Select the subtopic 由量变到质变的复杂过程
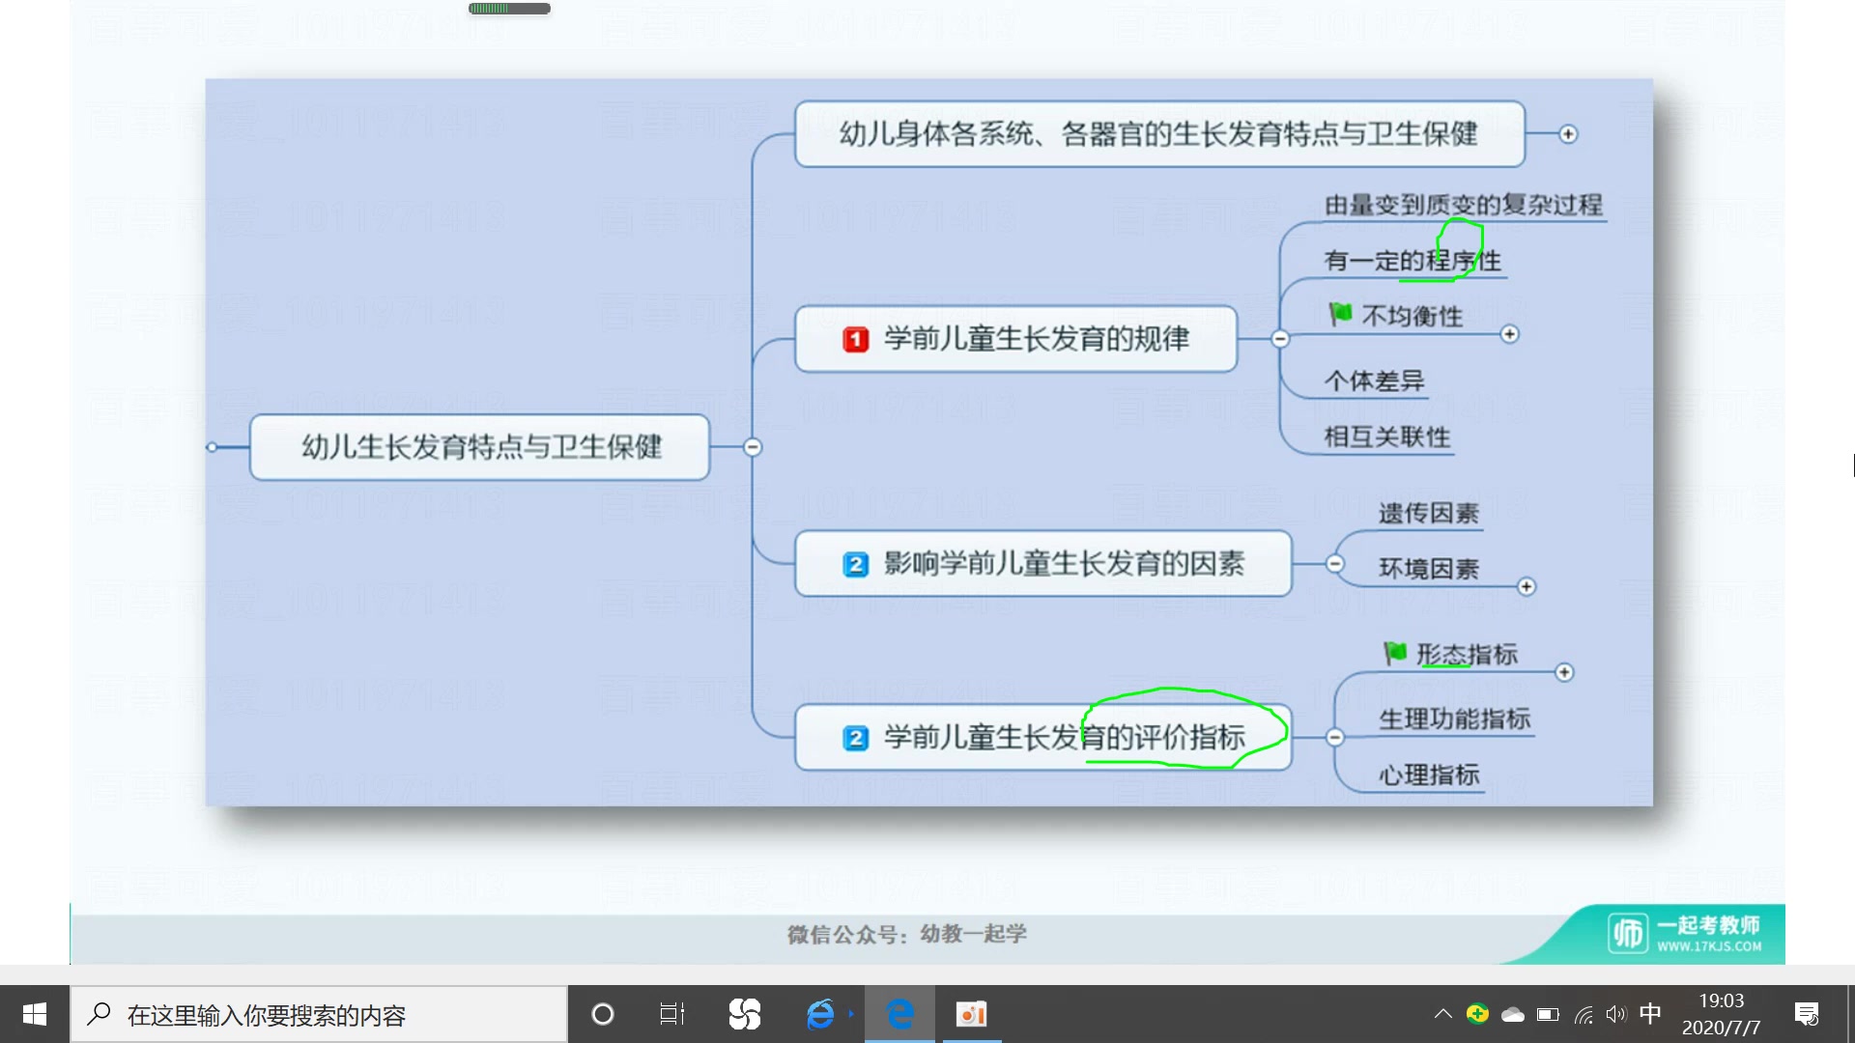 1464,205
